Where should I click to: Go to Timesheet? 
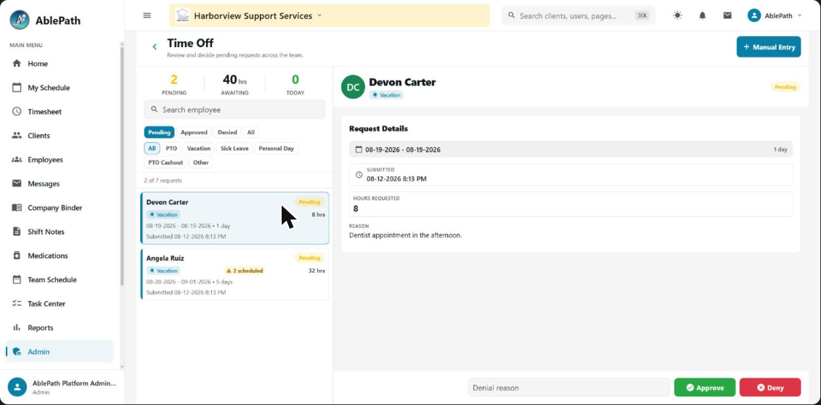(60, 112)
